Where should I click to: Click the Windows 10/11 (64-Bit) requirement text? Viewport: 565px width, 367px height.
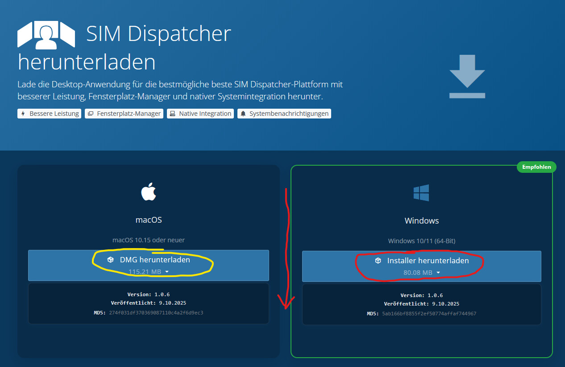(x=421, y=241)
